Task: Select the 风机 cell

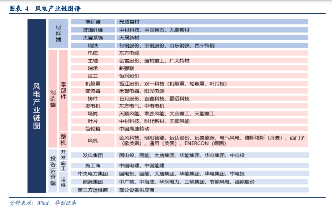Action: [93, 140]
